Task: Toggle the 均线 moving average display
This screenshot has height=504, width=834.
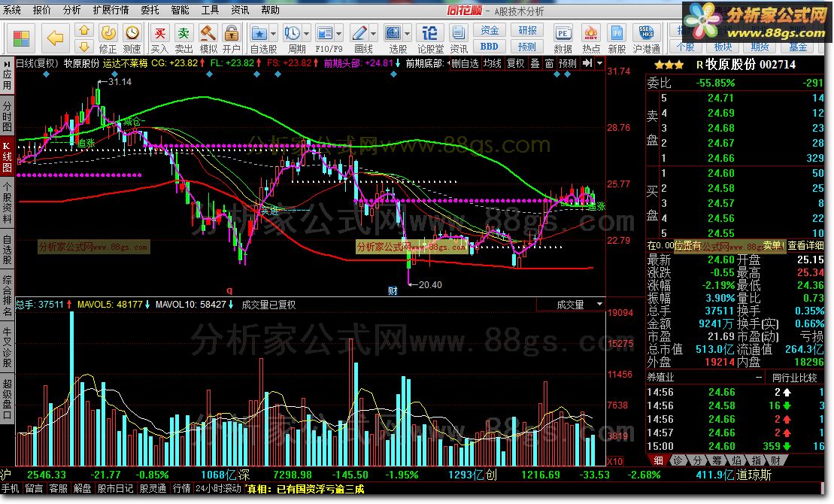Action: (493, 63)
